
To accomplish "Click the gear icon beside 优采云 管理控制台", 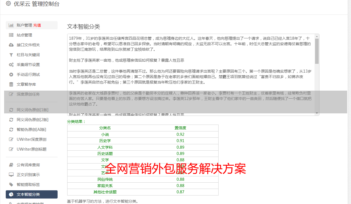I will [x=8, y=4].
